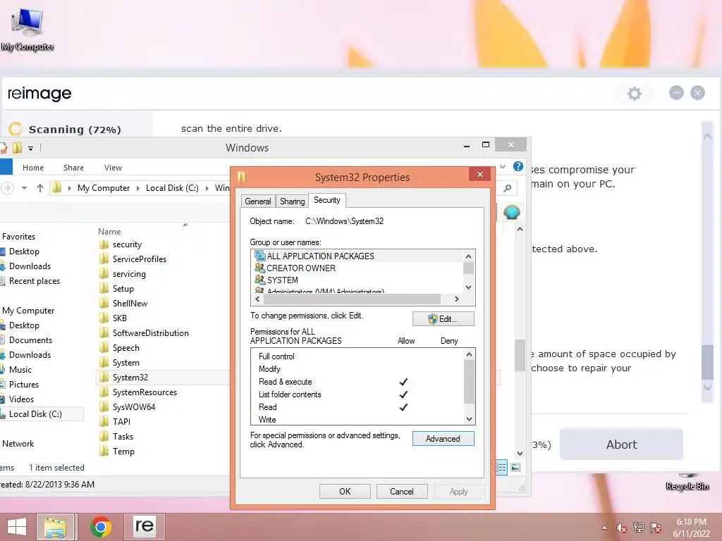Click the Explorer help question mark icon
This screenshot has height=541, width=722.
tap(518, 166)
